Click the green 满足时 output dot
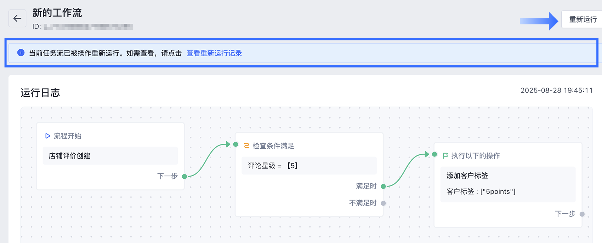Viewport: 602px width, 243px height. (x=383, y=186)
